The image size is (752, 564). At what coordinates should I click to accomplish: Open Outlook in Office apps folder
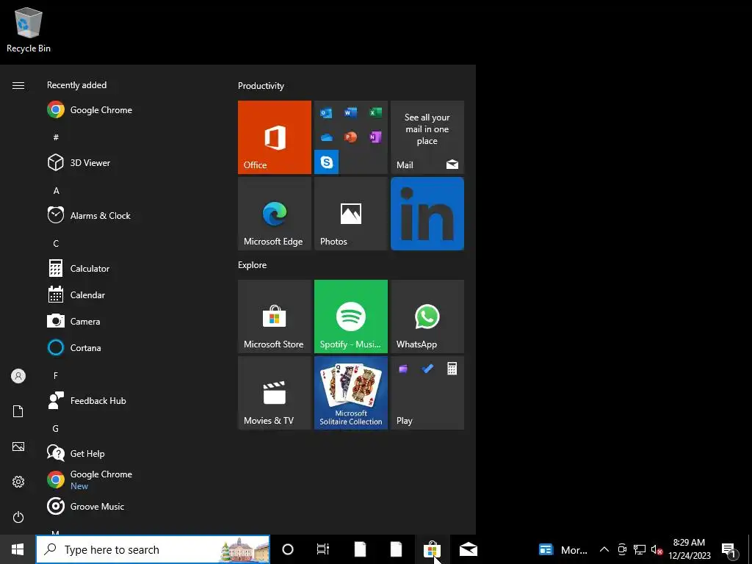pos(326,112)
